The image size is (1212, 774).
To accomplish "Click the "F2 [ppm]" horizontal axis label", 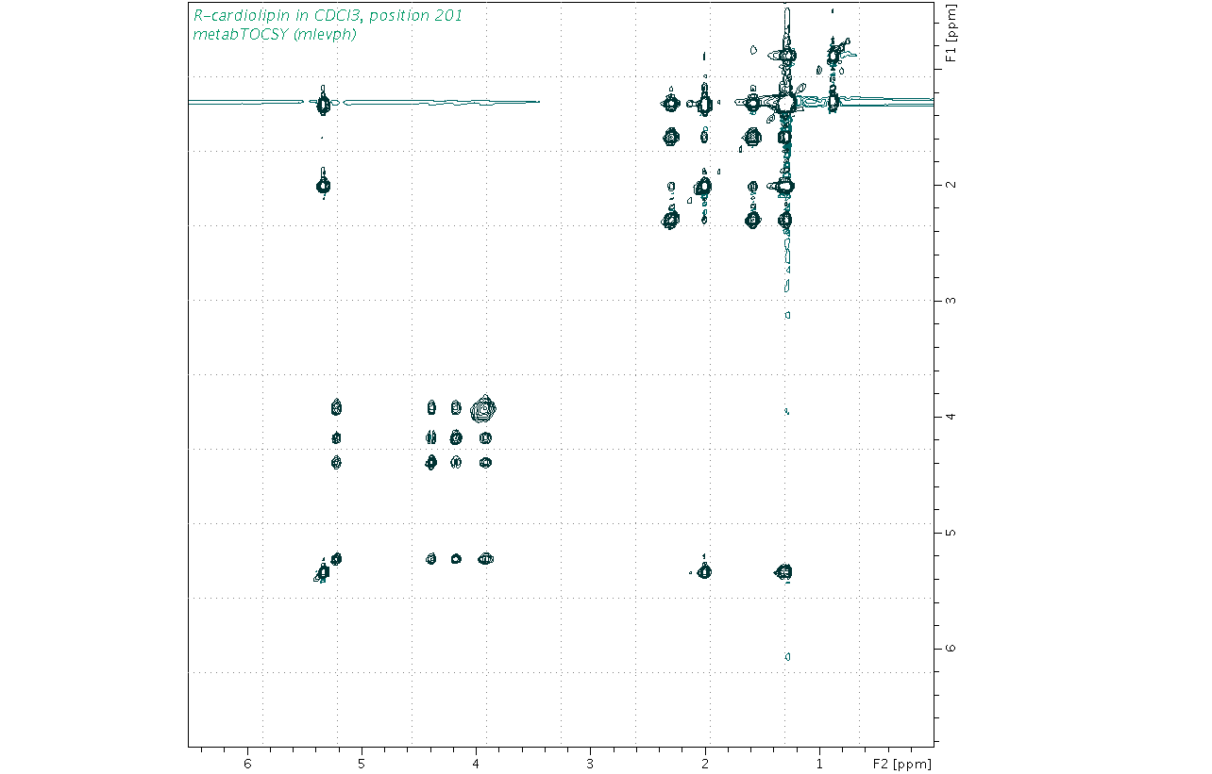I will pyautogui.click(x=901, y=763).
